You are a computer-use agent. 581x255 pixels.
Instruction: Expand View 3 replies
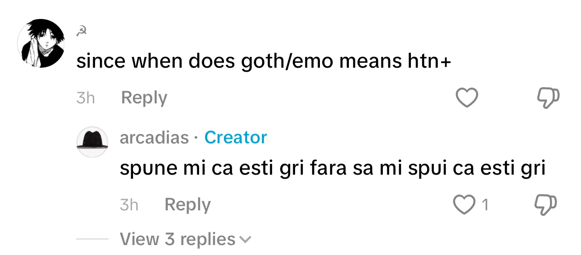(177, 239)
